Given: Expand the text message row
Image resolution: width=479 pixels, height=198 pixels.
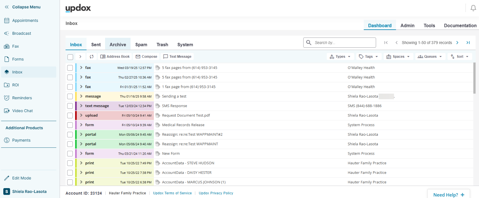Looking at the screenshot, I should (x=81, y=106).
